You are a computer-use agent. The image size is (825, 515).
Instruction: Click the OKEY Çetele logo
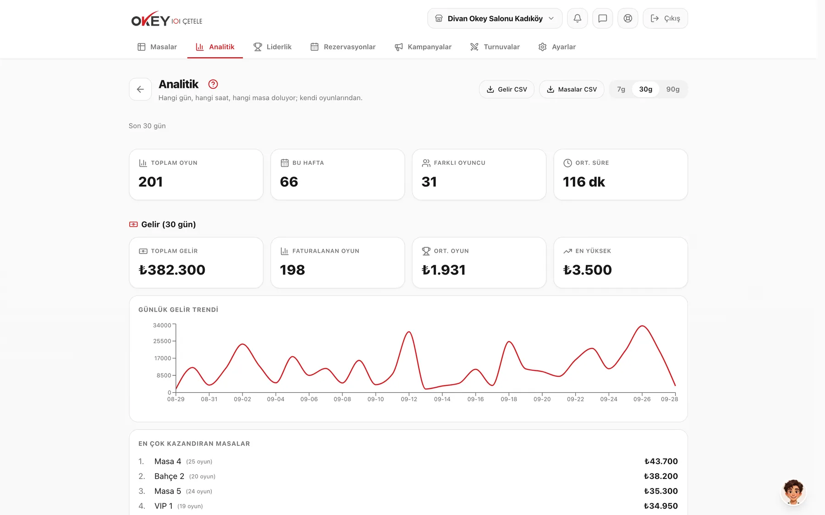pos(166,19)
